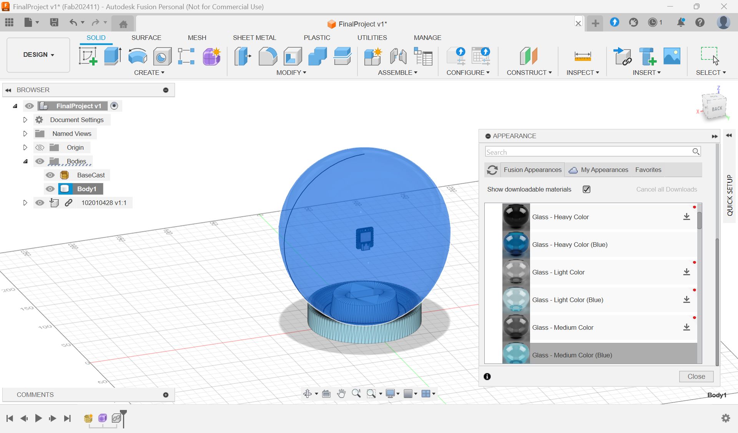
Task: Select the Combine tool
Action: tap(317, 56)
